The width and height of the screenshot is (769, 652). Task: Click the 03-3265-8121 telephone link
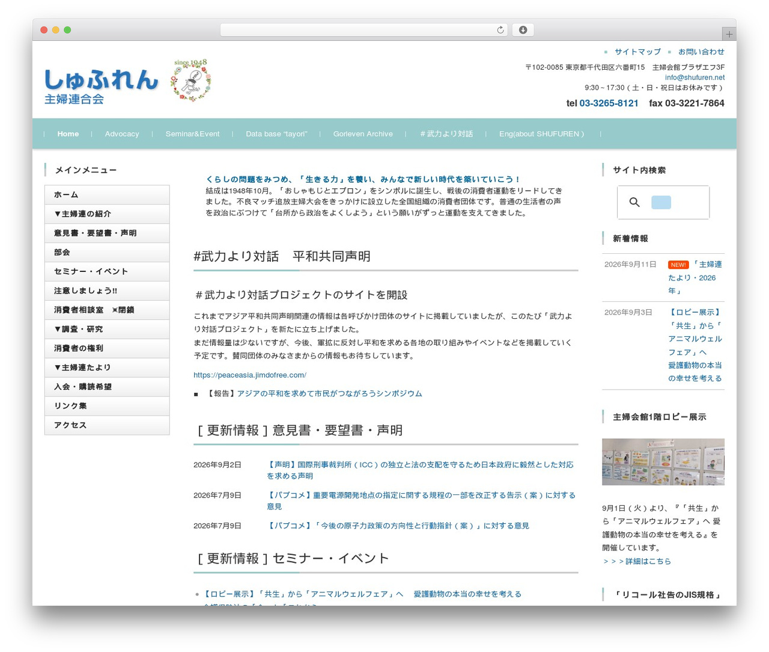pyautogui.click(x=609, y=103)
